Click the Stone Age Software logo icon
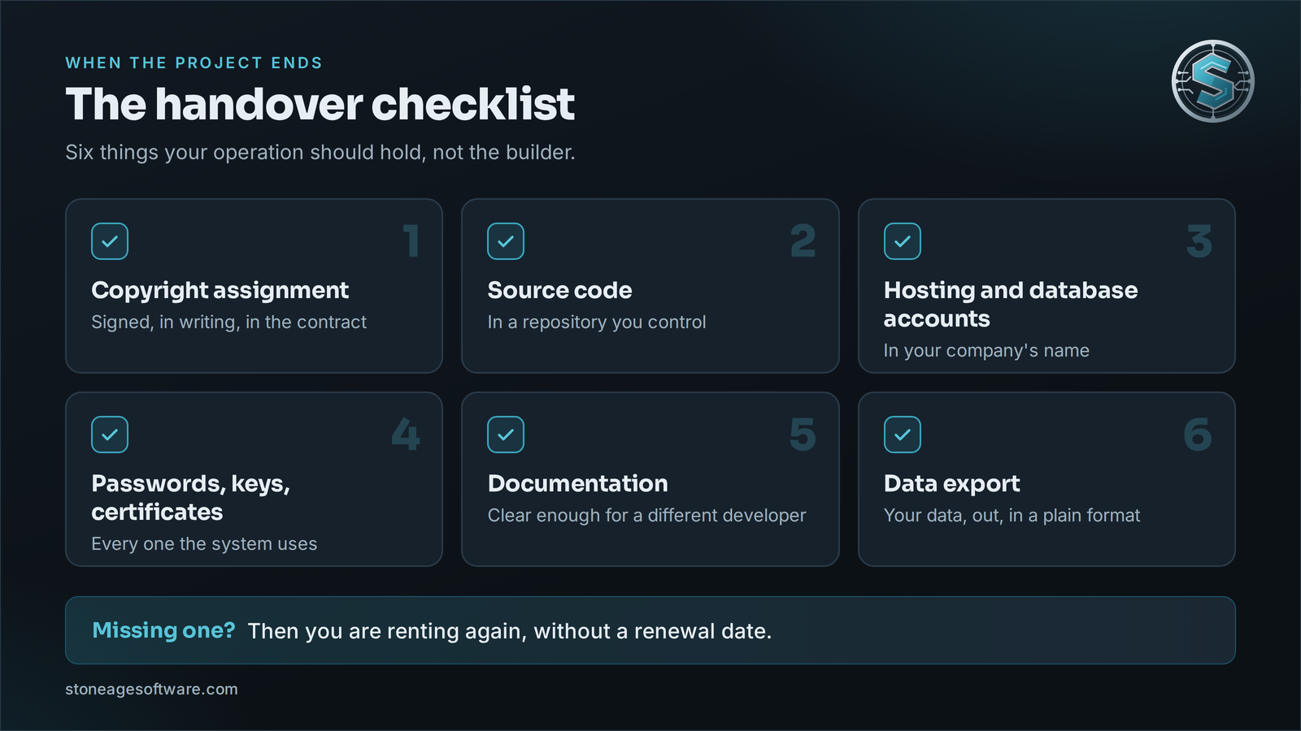 click(x=1212, y=81)
